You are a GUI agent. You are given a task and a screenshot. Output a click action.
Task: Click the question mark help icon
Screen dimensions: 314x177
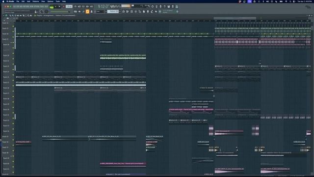(x=165, y=6)
